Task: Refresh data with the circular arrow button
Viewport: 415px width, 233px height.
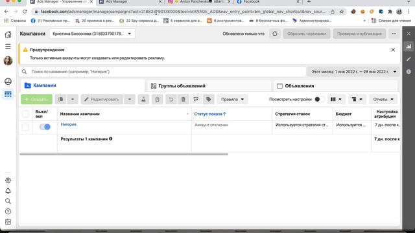Action: click(x=275, y=34)
